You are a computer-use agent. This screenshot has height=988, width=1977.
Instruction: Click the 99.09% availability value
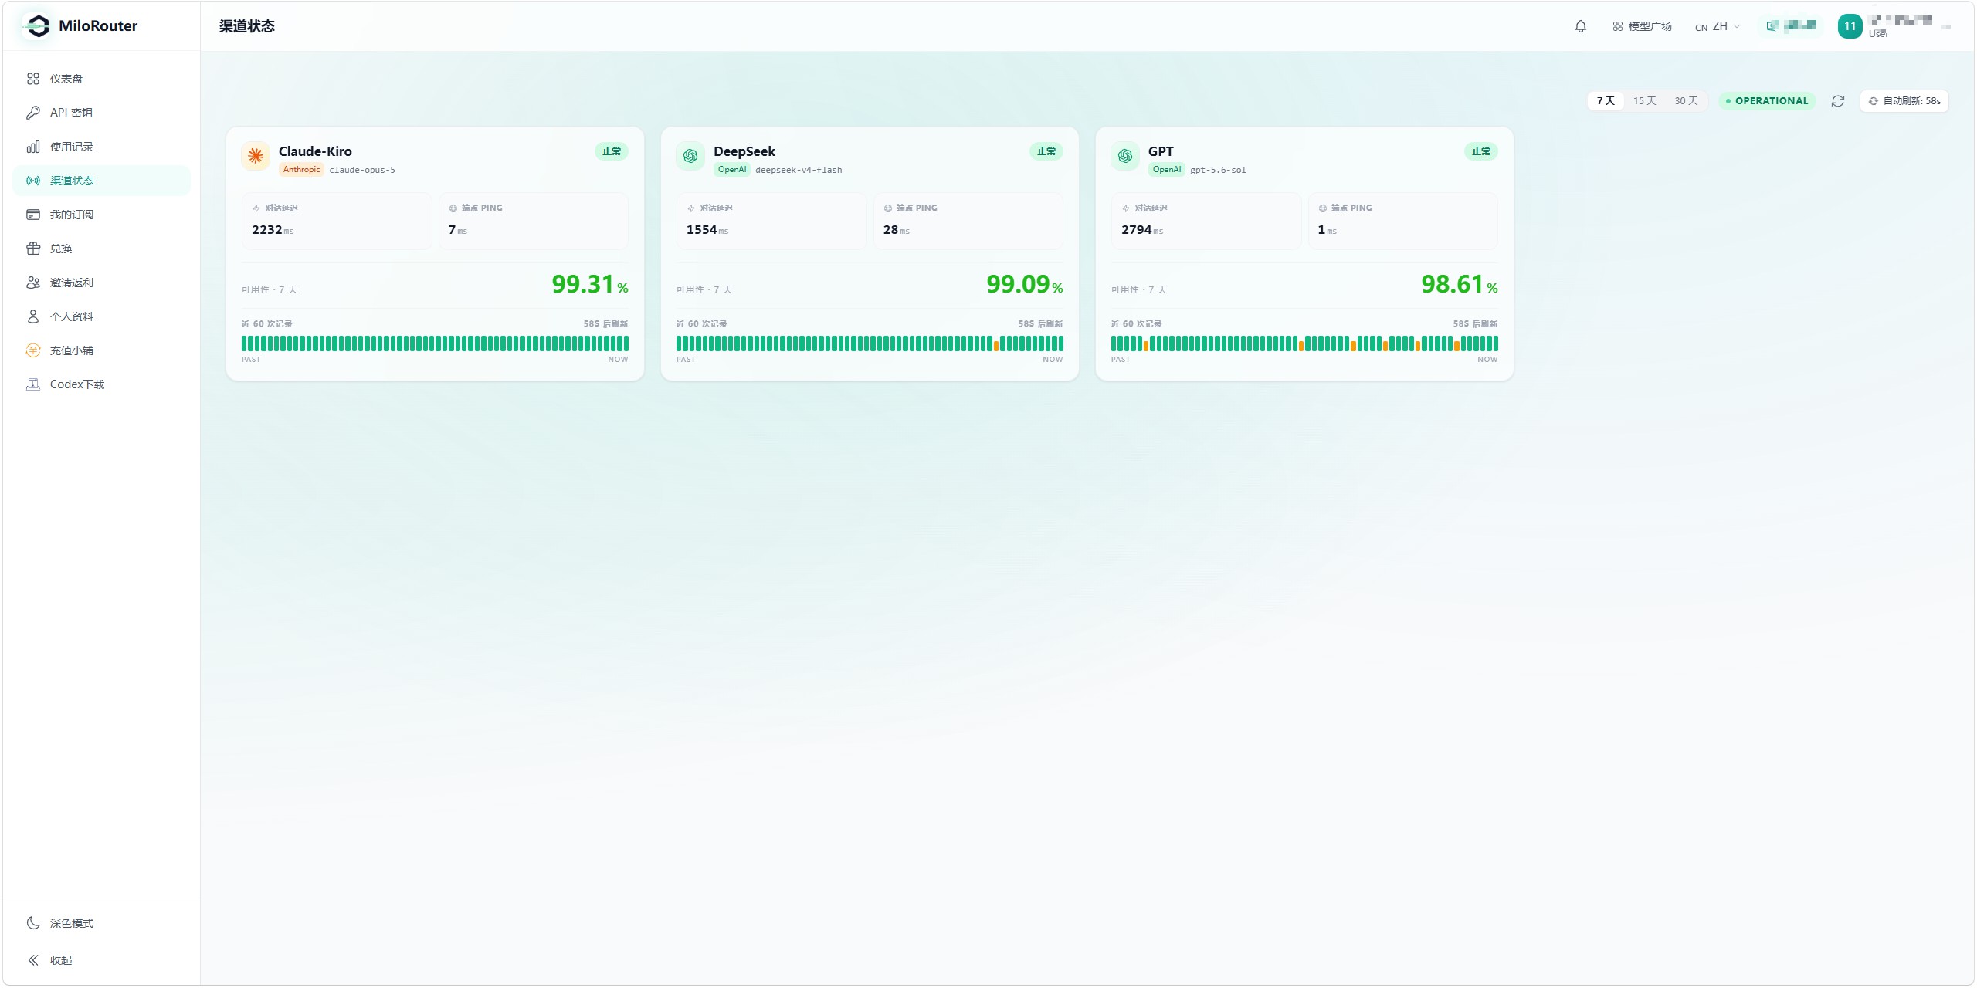[x=1025, y=284]
